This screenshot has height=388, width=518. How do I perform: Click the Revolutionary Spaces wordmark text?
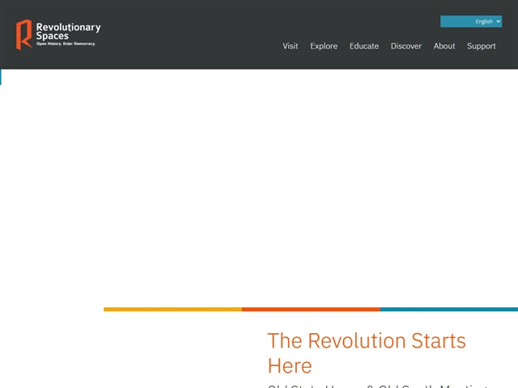(x=68, y=32)
